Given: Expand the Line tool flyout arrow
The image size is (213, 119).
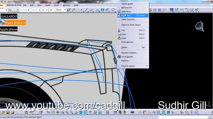Looking at the screenshot, I should (88, 12).
